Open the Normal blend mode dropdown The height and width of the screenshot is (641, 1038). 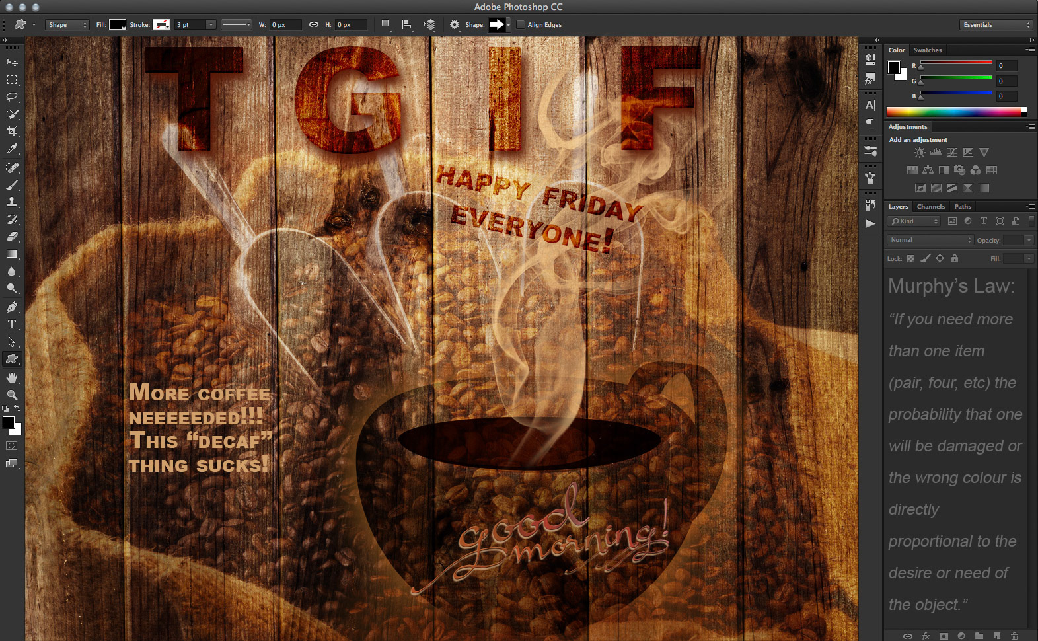(930, 240)
